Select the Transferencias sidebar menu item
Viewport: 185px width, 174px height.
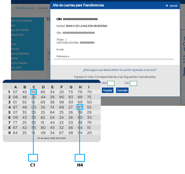click(x=17, y=34)
